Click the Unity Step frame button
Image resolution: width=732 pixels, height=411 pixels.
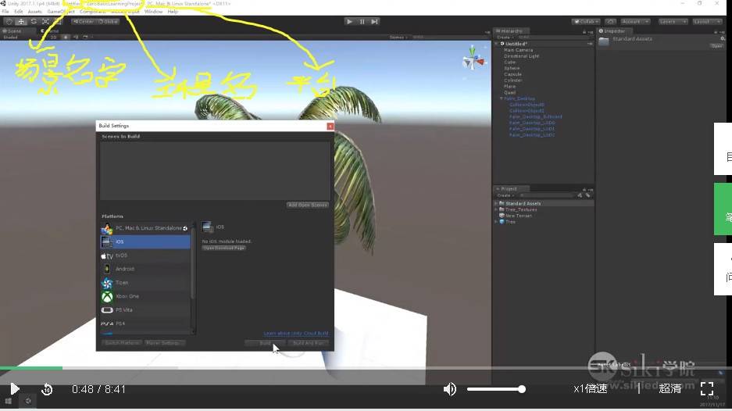click(x=374, y=21)
